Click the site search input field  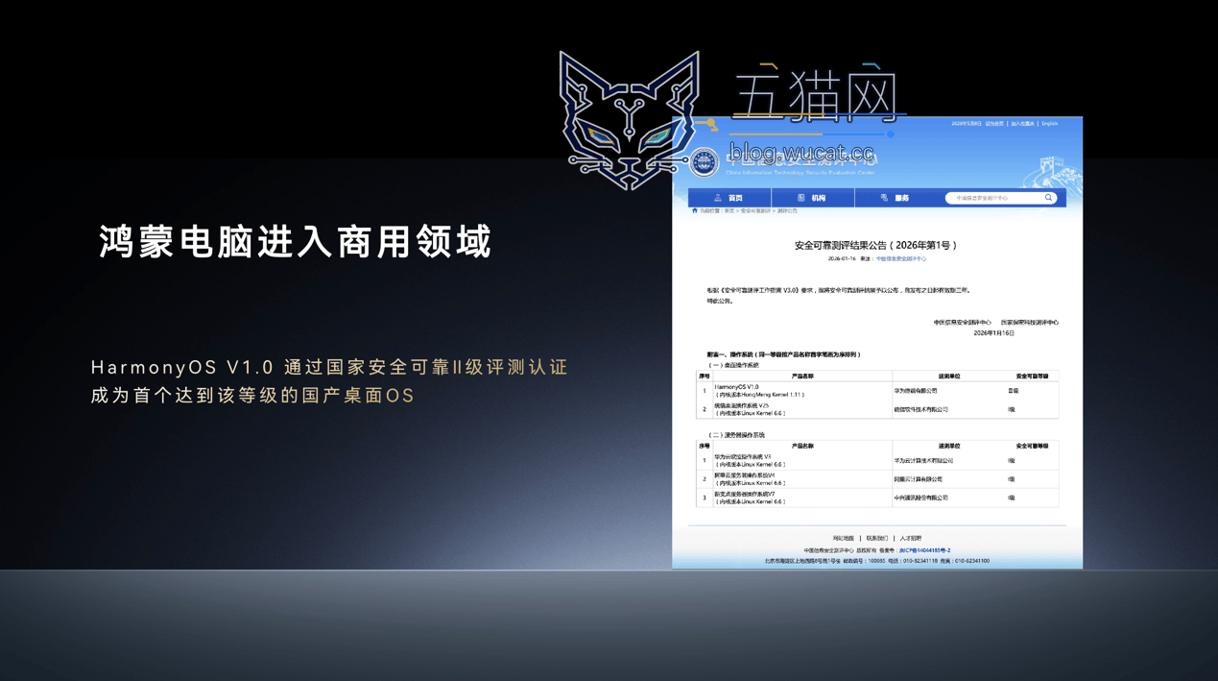1001,198
